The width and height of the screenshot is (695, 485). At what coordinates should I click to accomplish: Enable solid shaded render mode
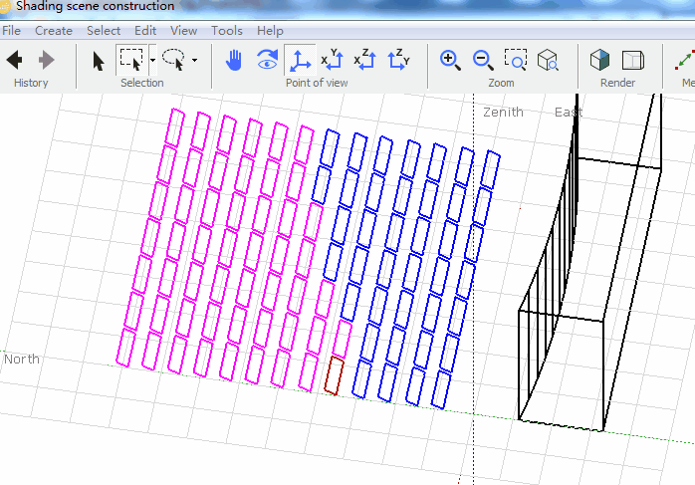click(599, 60)
